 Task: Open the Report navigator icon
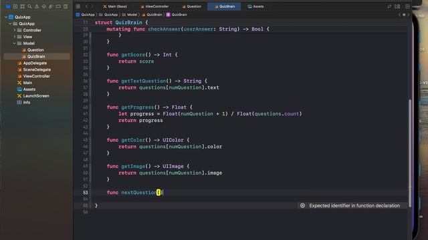pos(66,6)
